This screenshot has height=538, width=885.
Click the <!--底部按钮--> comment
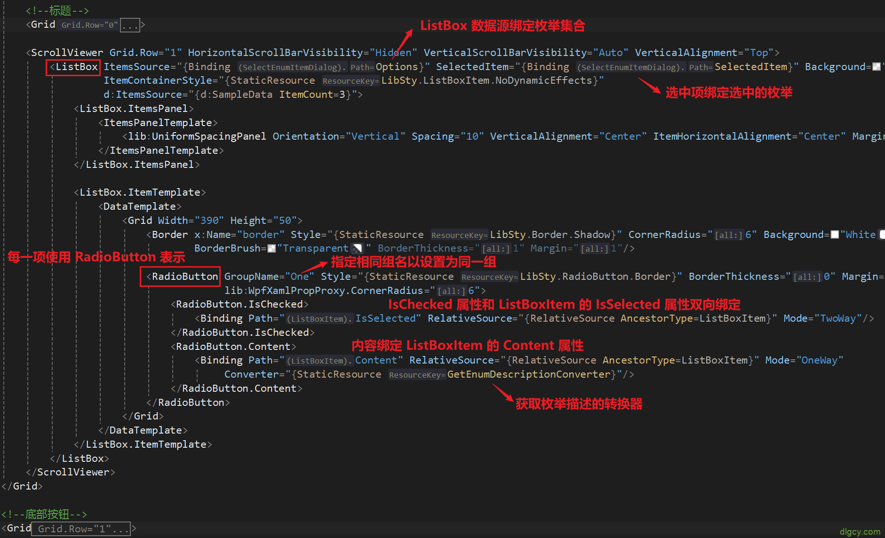tap(44, 514)
